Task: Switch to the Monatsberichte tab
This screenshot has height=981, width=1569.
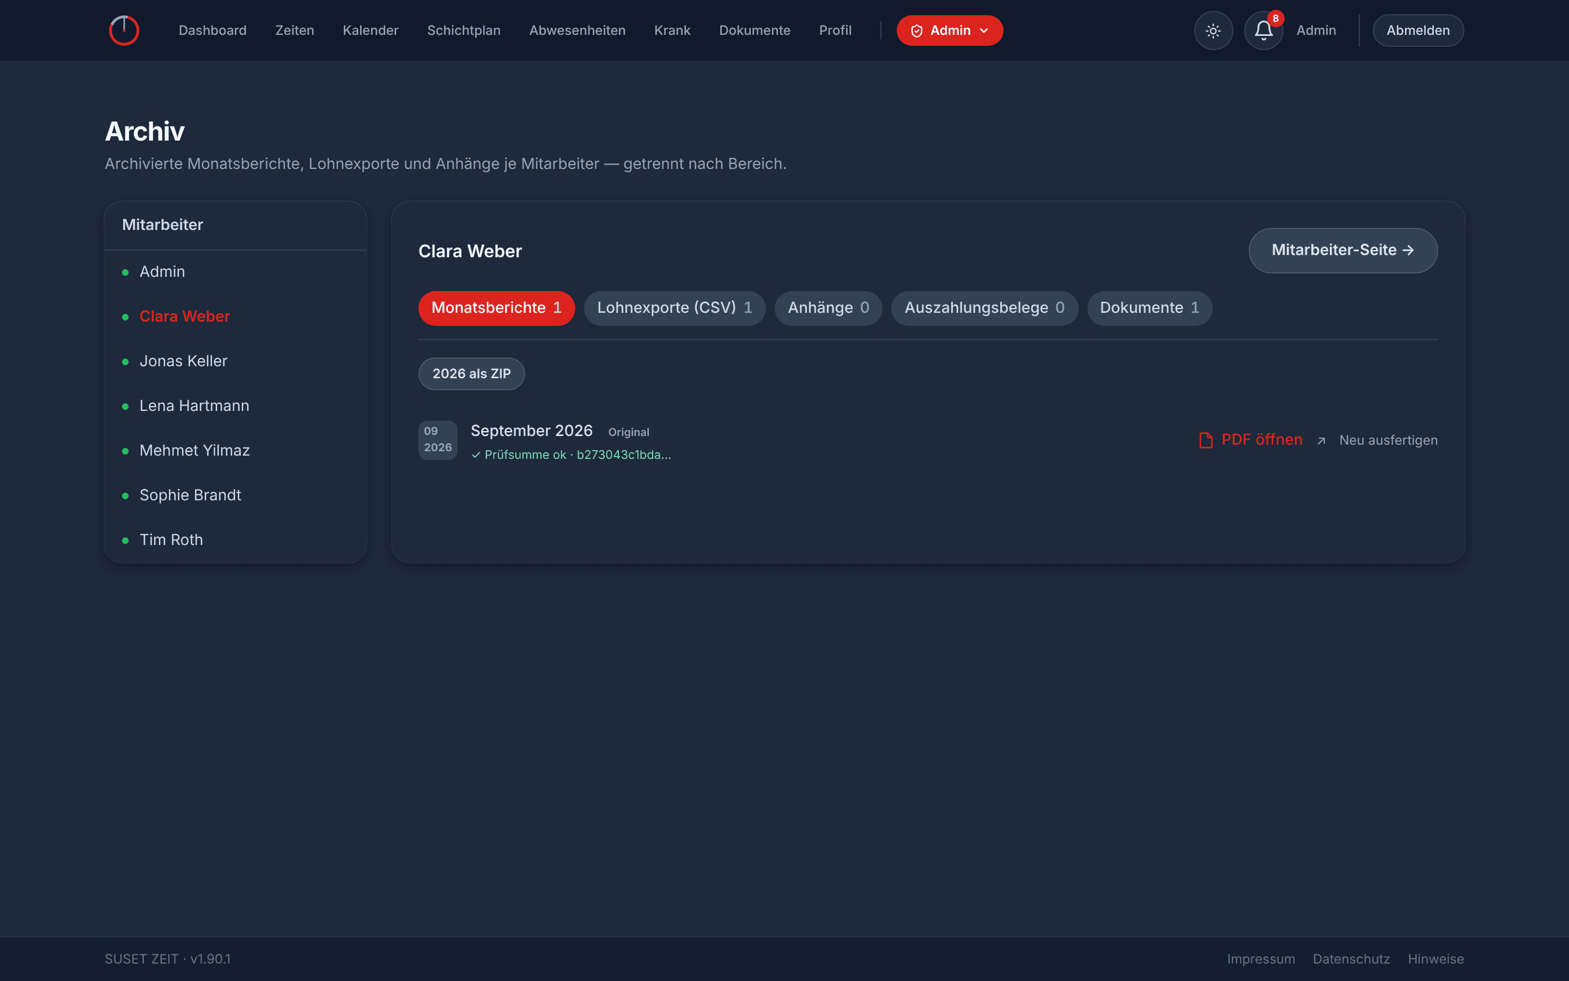Action: point(497,308)
